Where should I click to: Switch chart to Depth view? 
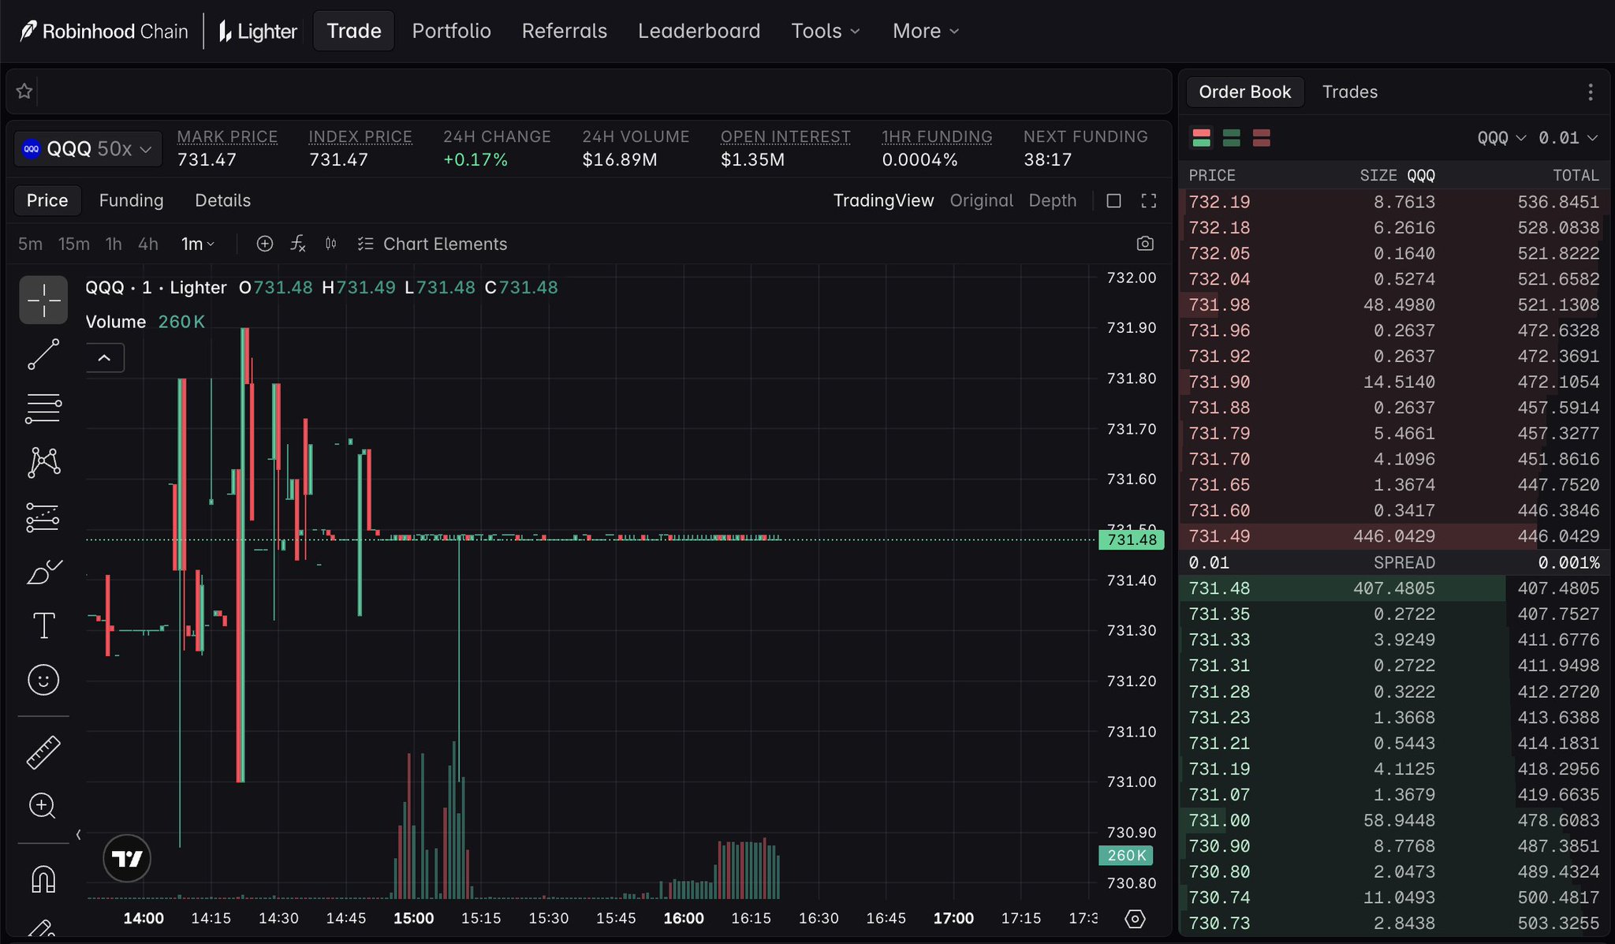coord(1052,200)
